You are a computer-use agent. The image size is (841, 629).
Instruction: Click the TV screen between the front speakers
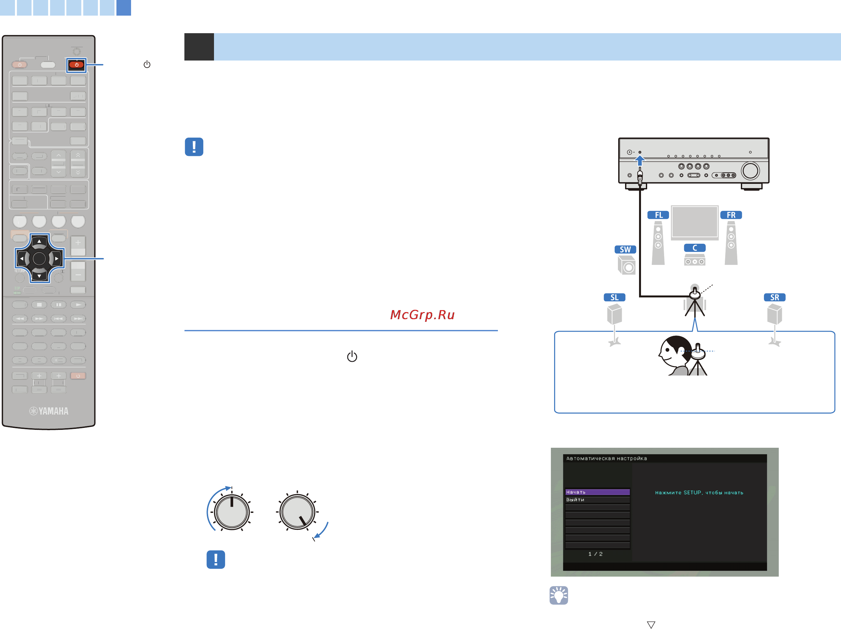(x=695, y=223)
